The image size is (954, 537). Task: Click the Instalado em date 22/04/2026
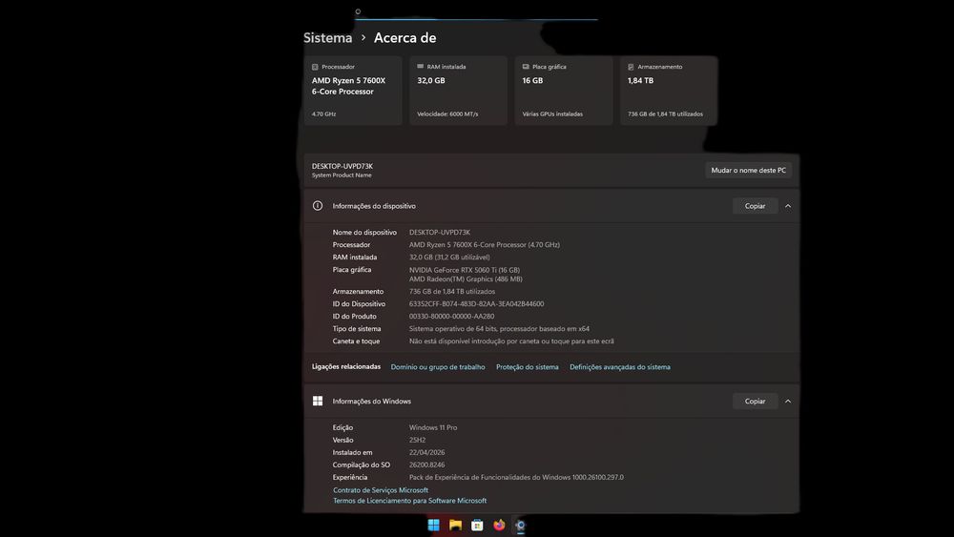pos(426,452)
